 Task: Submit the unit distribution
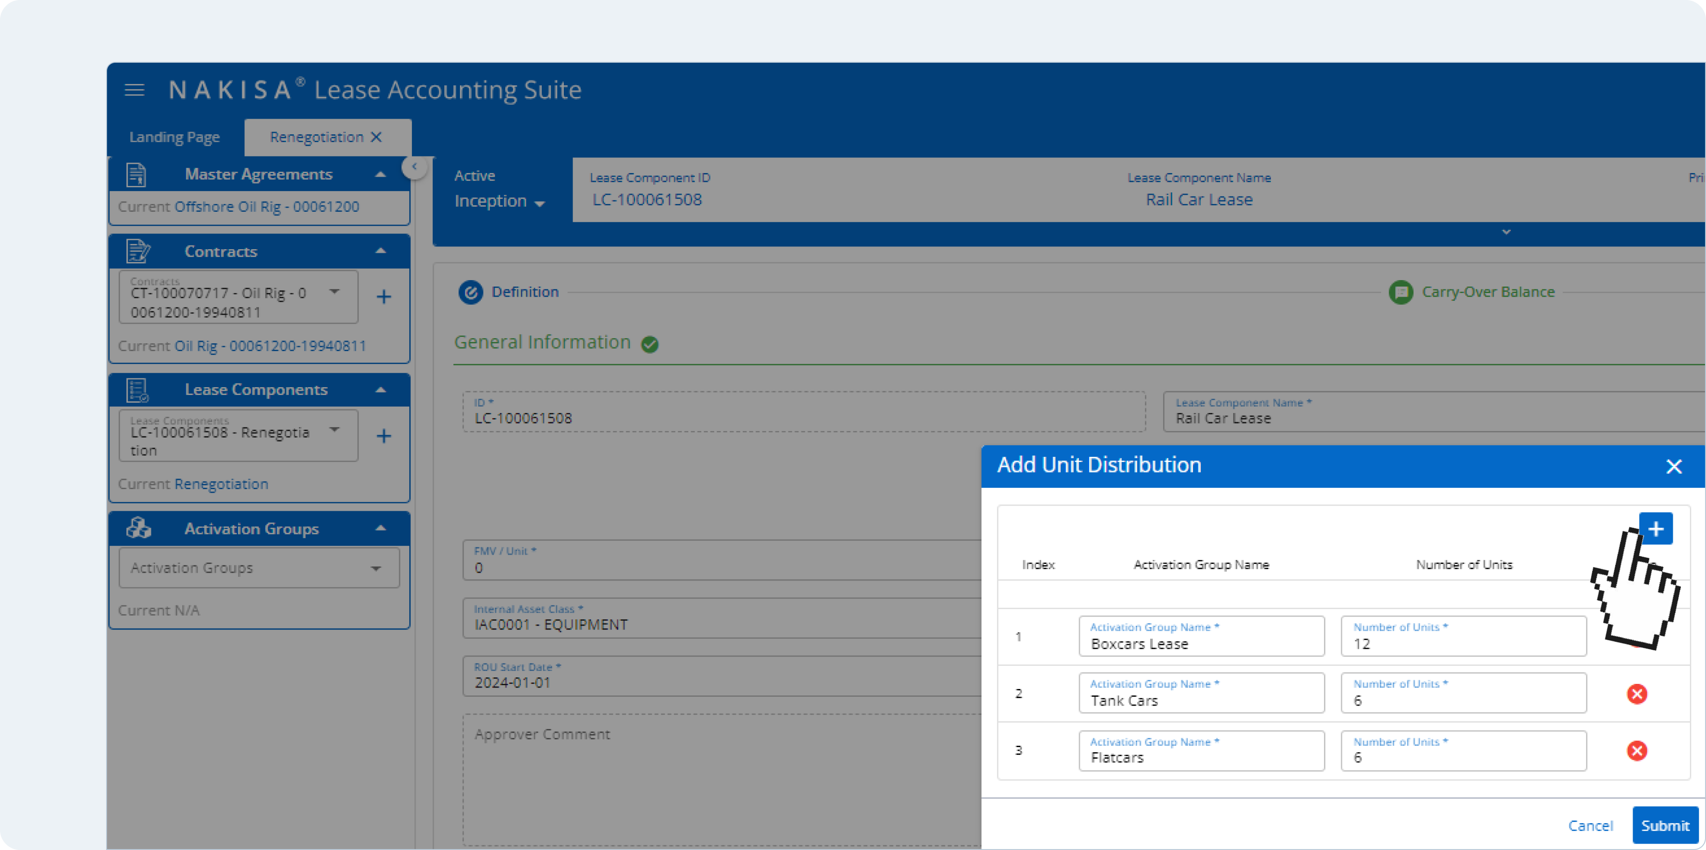point(1665,826)
